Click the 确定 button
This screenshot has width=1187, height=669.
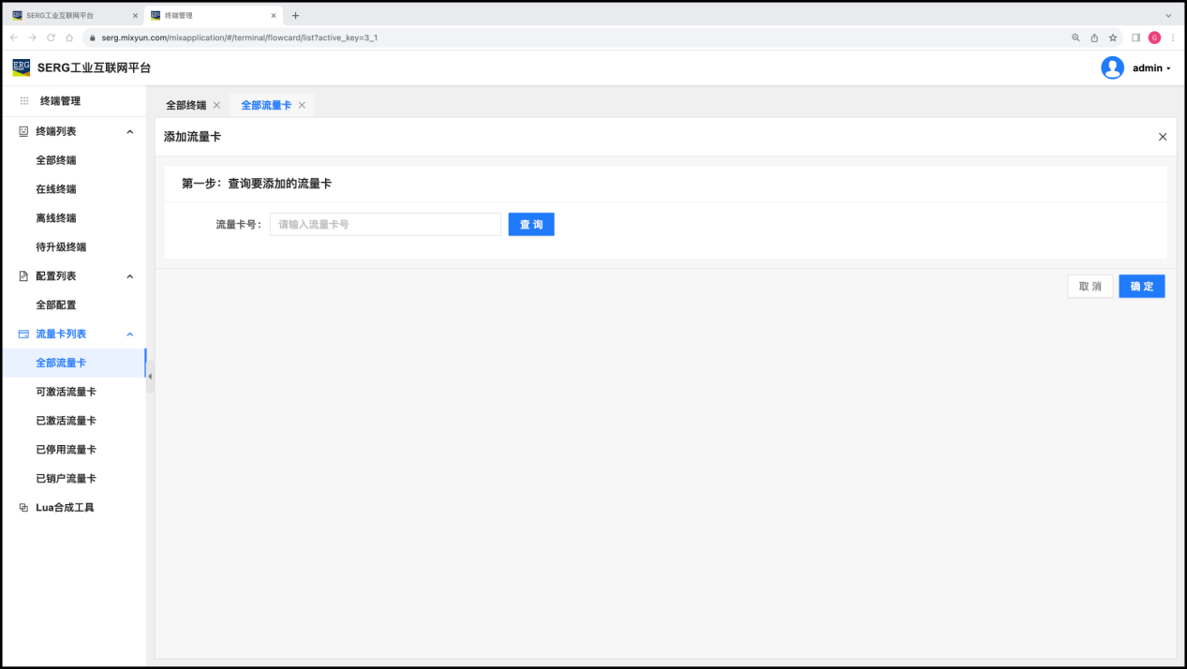[1141, 287]
